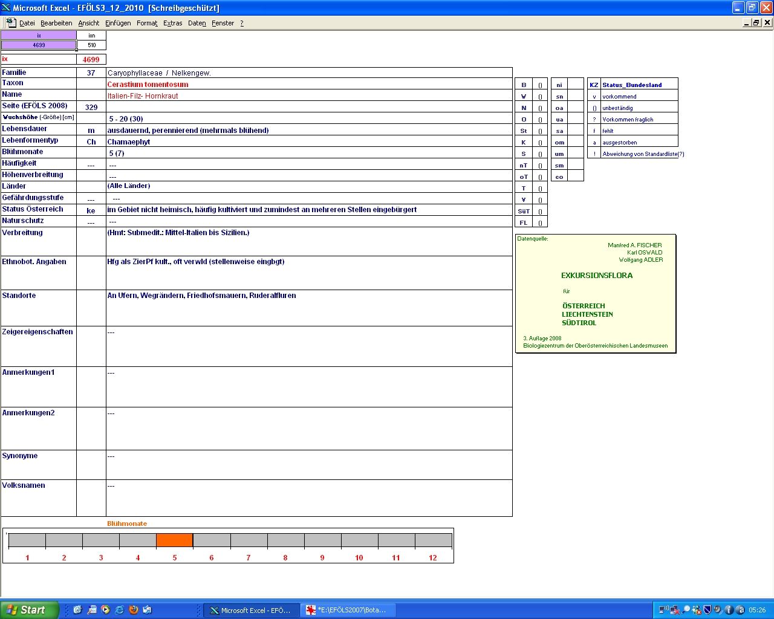Select the family cell Caryophyllaceae / Nelkengew.

309,73
